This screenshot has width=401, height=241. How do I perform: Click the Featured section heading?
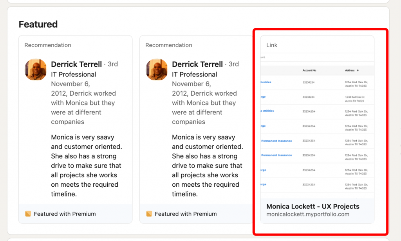(38, 24)
